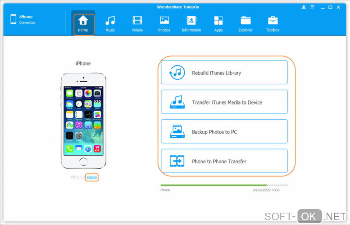Click the Phone storage usage bar
The width and height of the screenshot is (350, 225).
tap(224, 185)
